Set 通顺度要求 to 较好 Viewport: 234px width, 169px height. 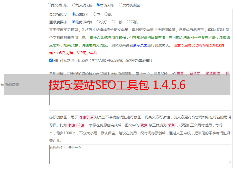[98, 22]
